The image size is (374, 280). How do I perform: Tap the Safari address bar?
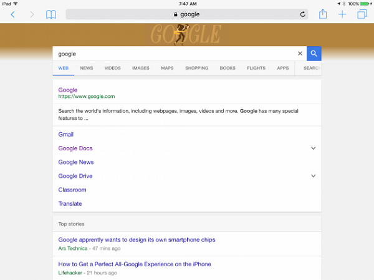(187, 14)
